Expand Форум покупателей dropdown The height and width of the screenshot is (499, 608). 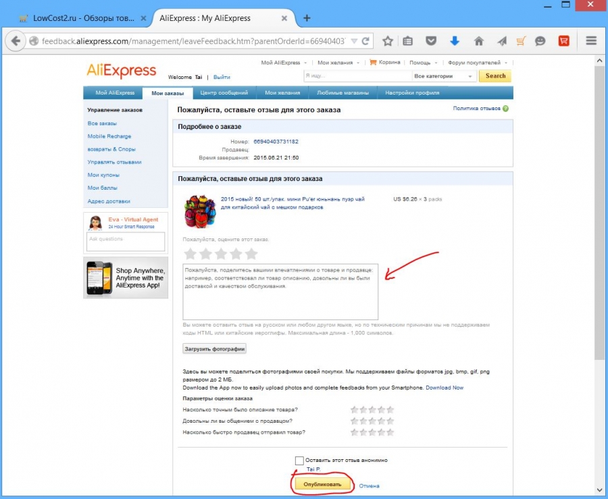pos(506,63)
